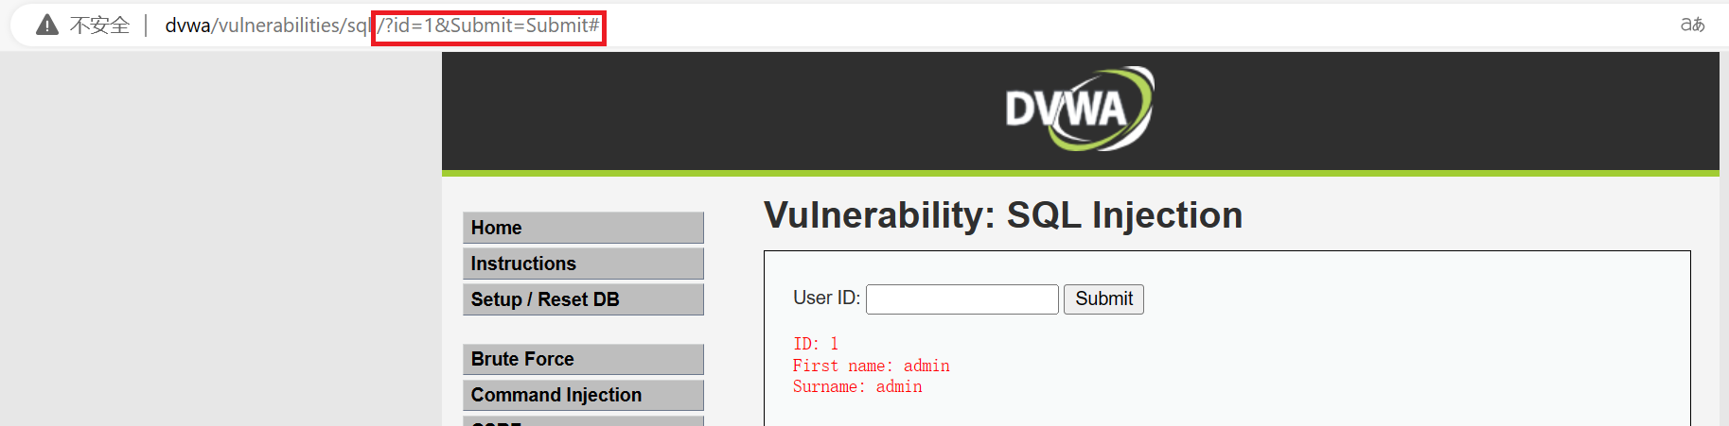The image size is (1729, 426).
Task: Focus the User ID text field
Action: click(x=962, y=299)
